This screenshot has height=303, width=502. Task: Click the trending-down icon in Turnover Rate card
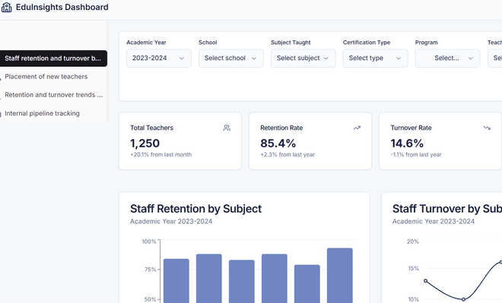pos(487,128)
